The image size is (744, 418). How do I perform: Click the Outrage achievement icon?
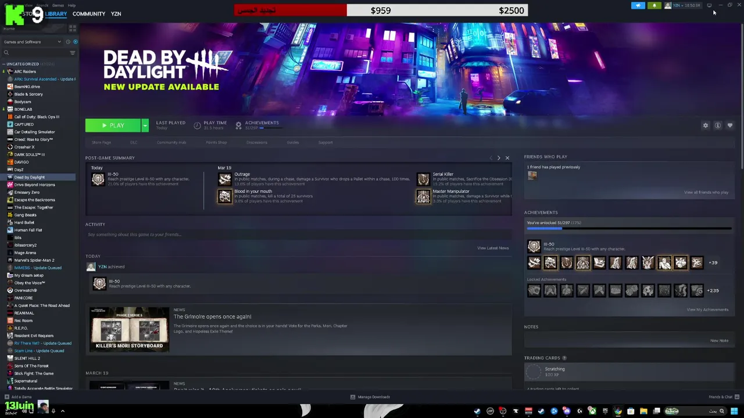(224, 179)
